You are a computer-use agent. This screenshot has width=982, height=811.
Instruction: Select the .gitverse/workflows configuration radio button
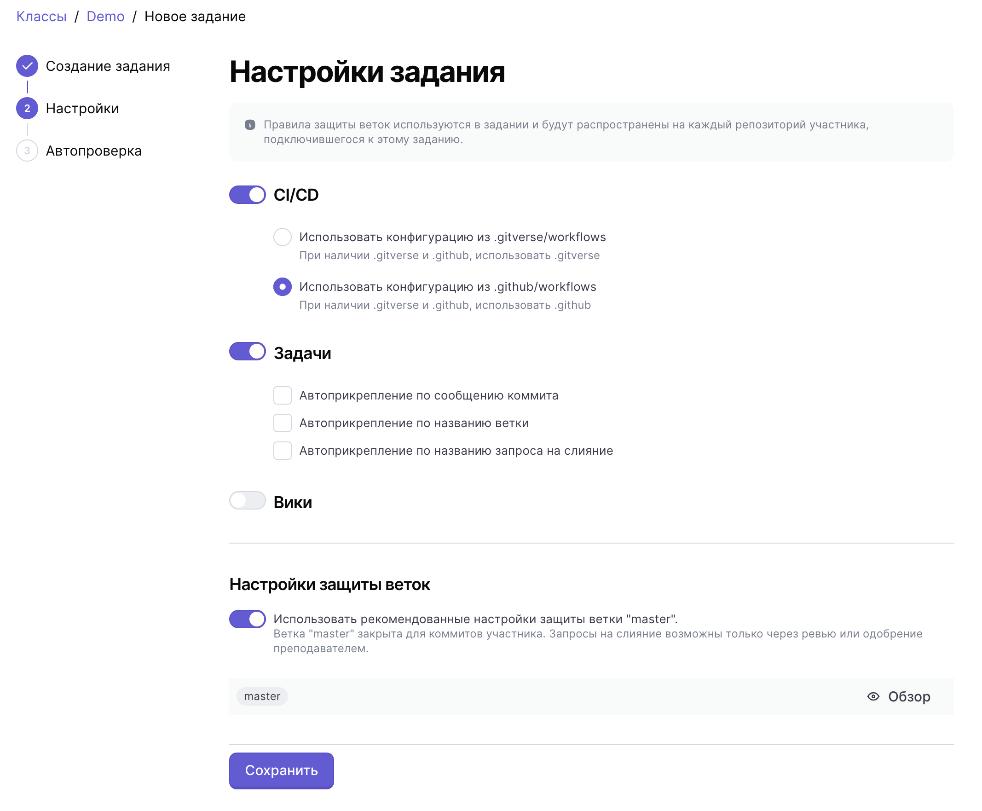tap(282, 237)
